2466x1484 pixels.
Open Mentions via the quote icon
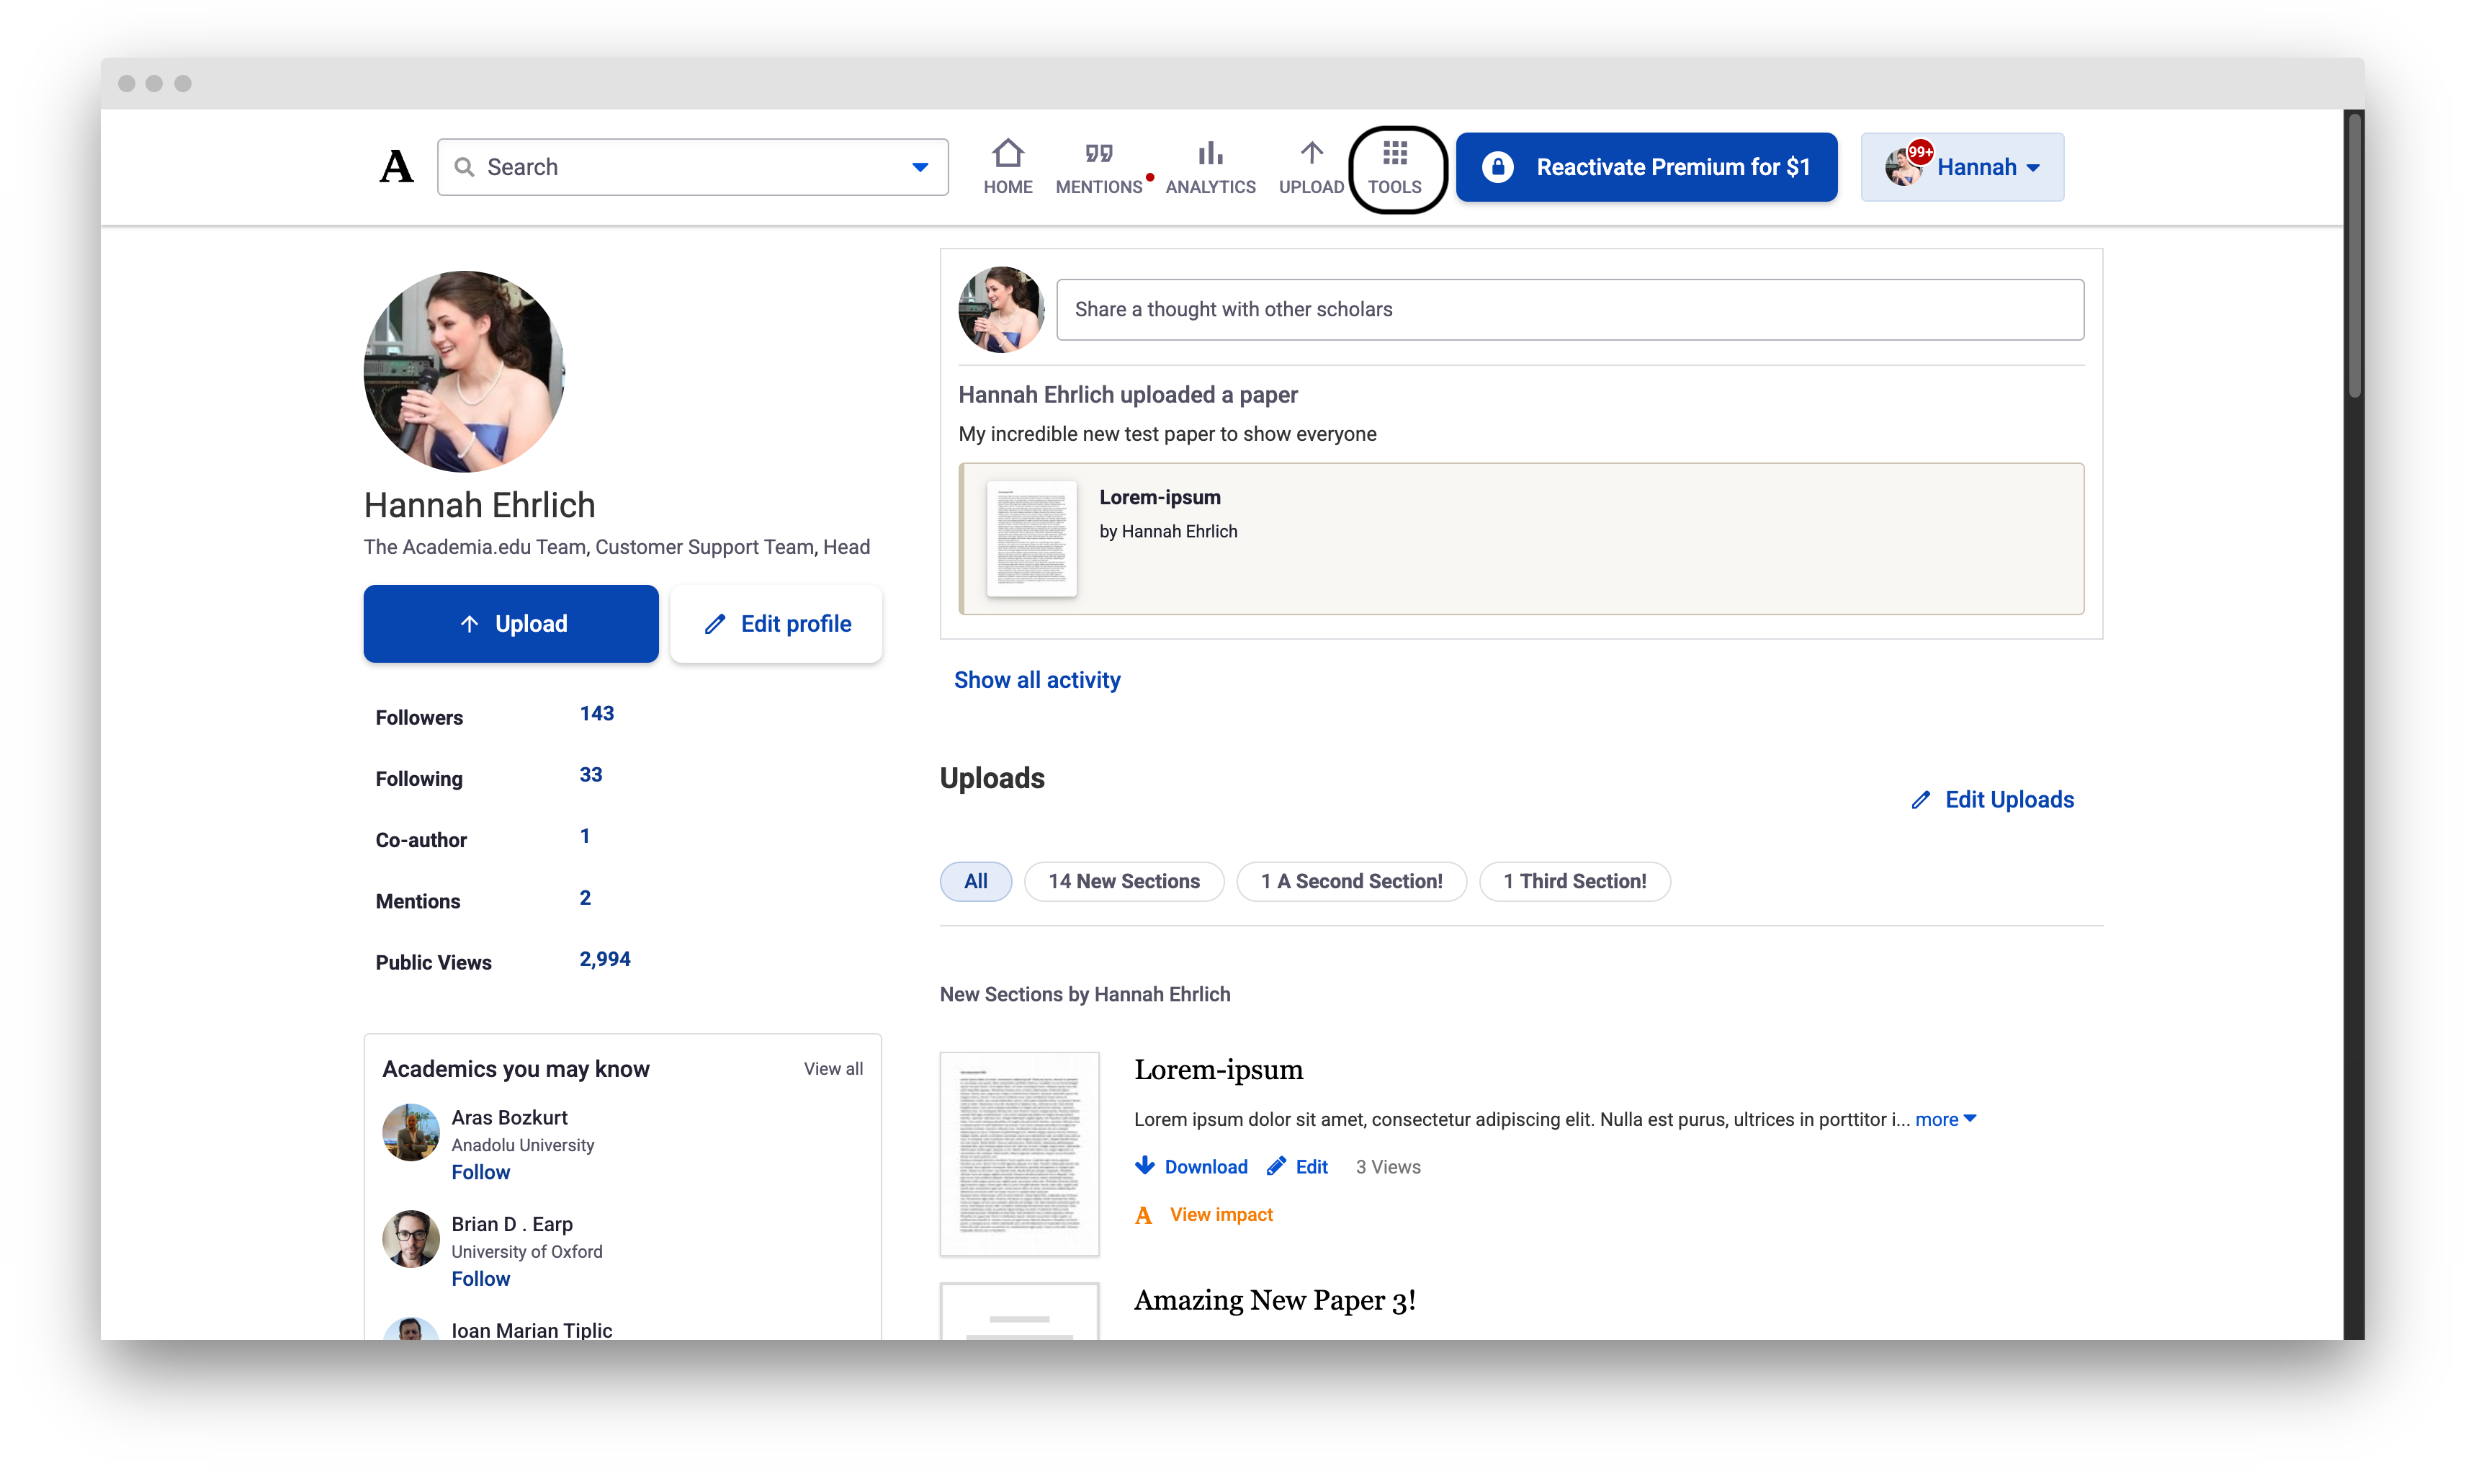point(1098,153)
